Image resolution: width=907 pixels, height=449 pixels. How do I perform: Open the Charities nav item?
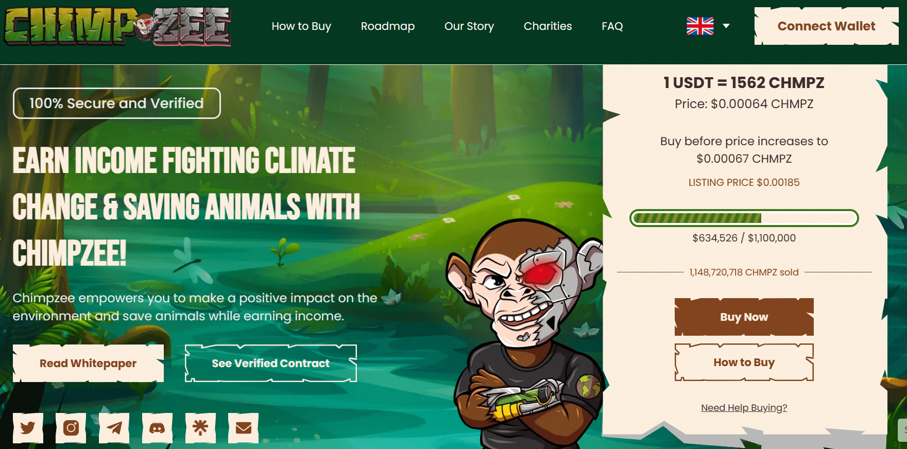pyautogui.click(x=548, y=26)
